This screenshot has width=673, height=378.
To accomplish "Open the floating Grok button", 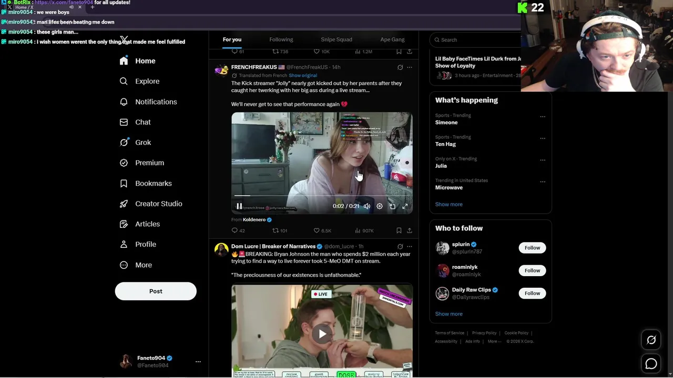I will tap(651, 340).
